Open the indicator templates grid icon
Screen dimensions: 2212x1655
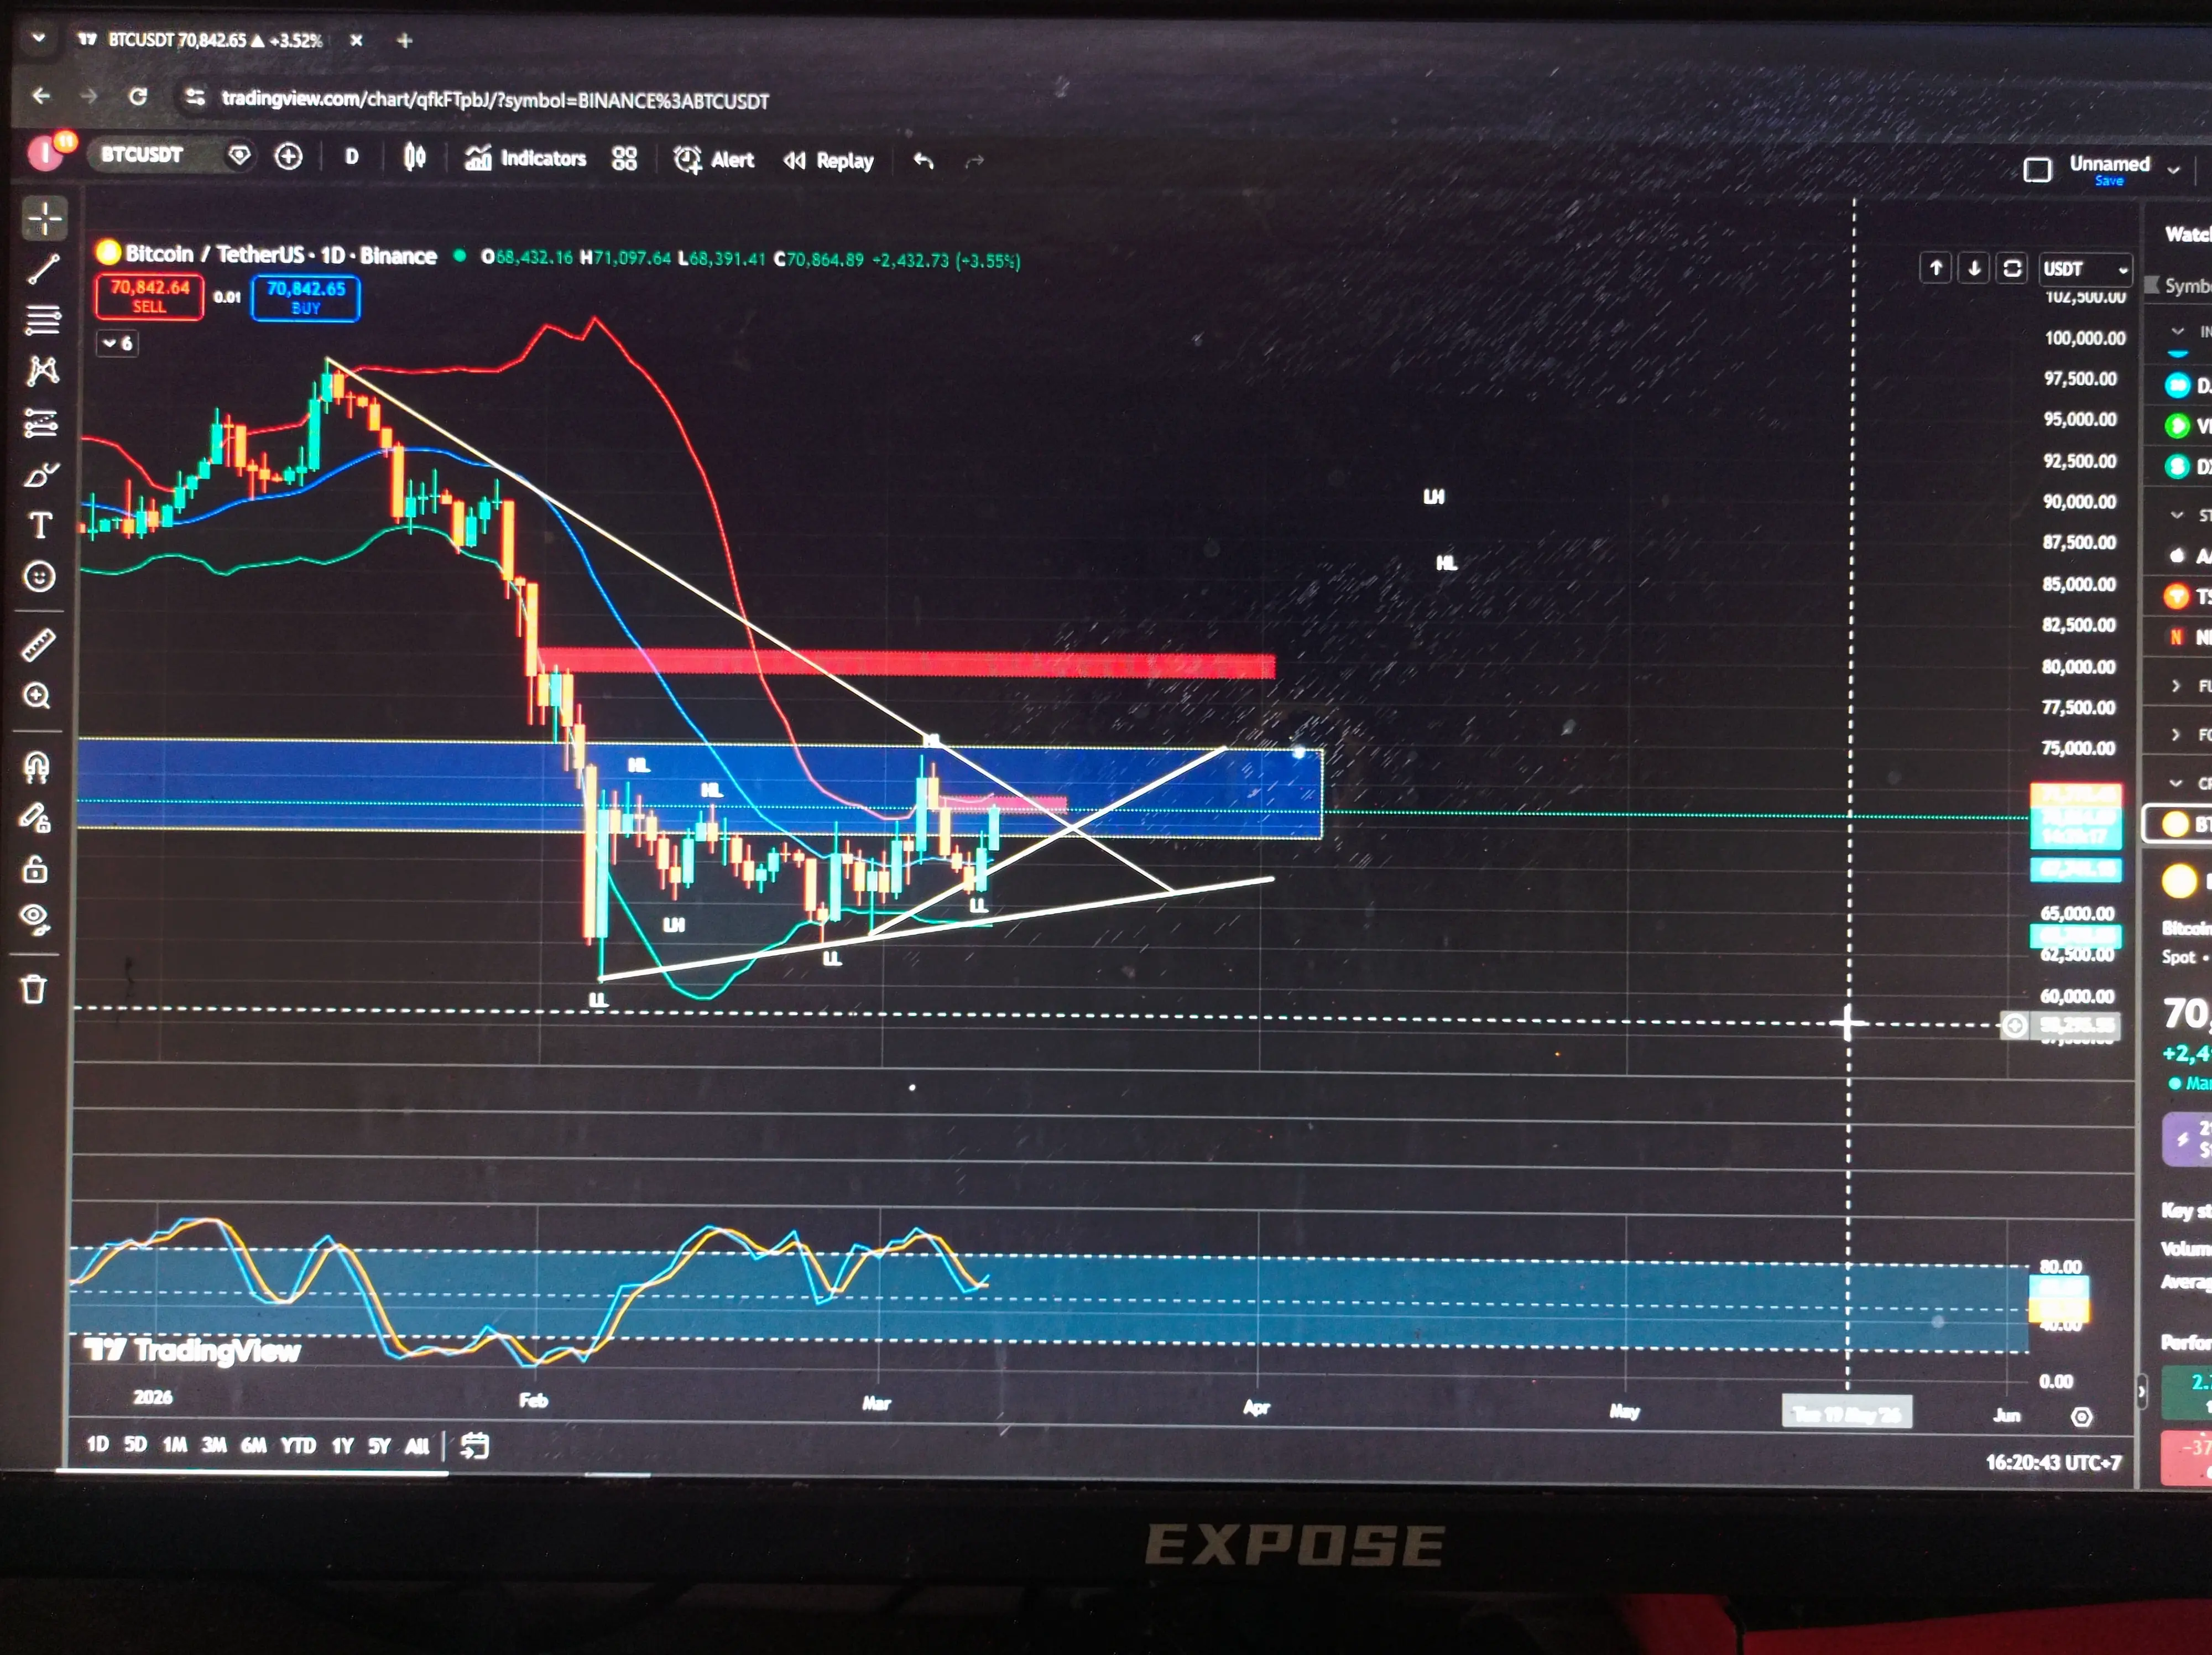624,159
